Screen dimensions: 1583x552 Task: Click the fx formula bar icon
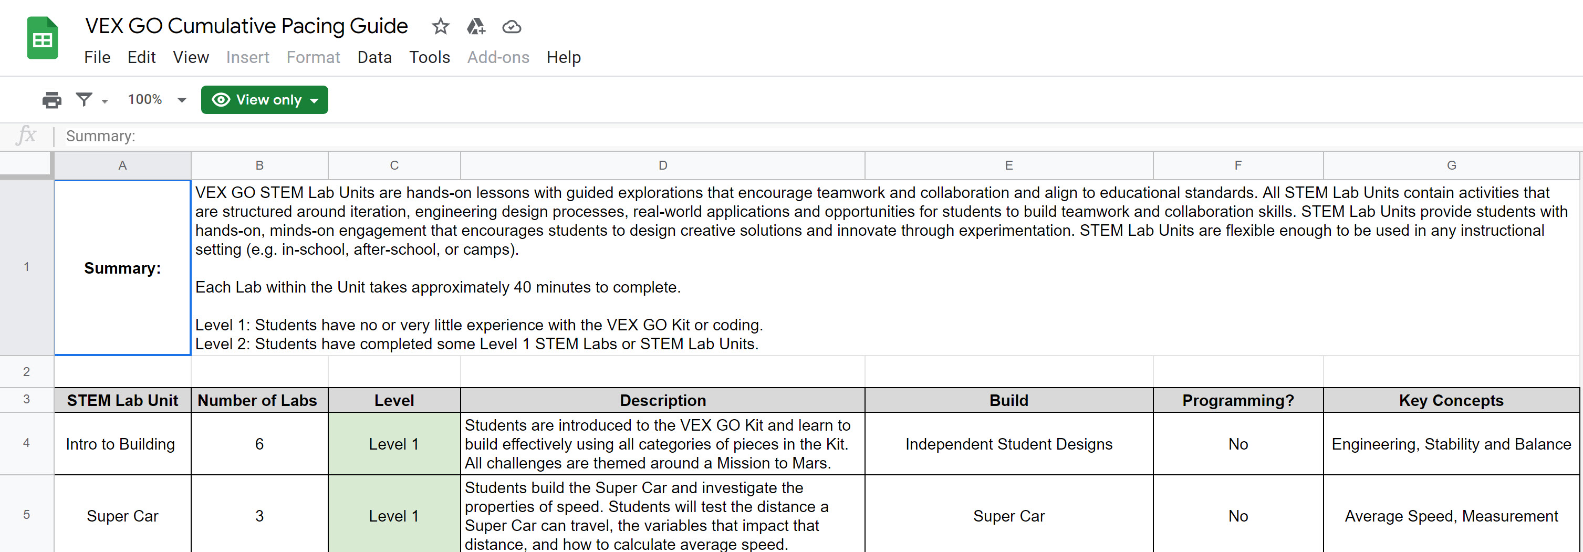[27, 136]
